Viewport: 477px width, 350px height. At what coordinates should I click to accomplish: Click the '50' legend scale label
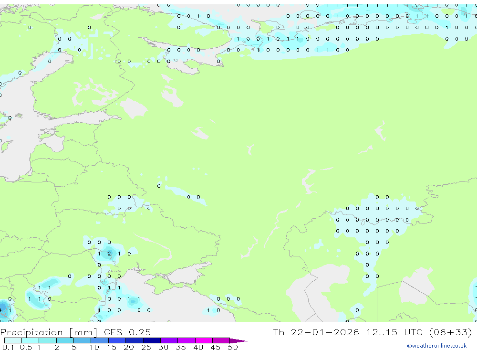[233, 347]
